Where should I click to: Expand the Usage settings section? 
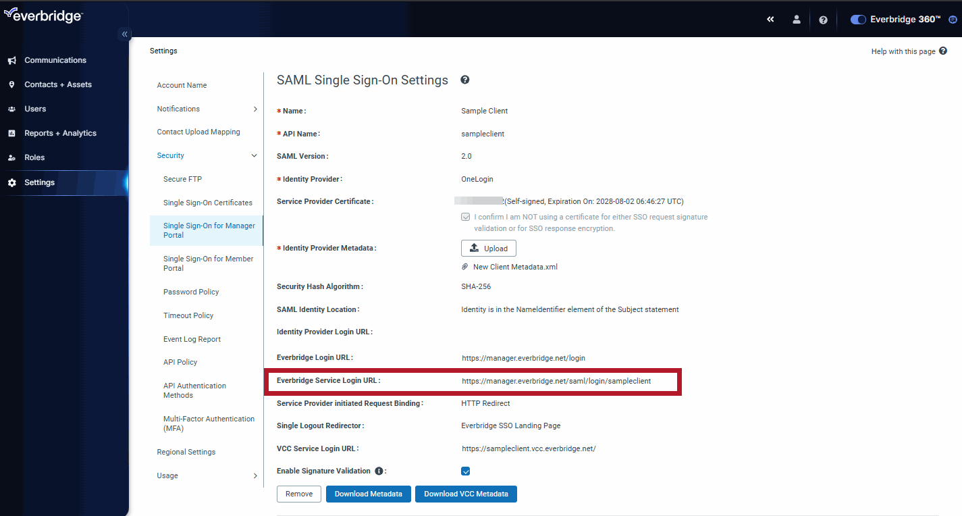coord(255,475)
